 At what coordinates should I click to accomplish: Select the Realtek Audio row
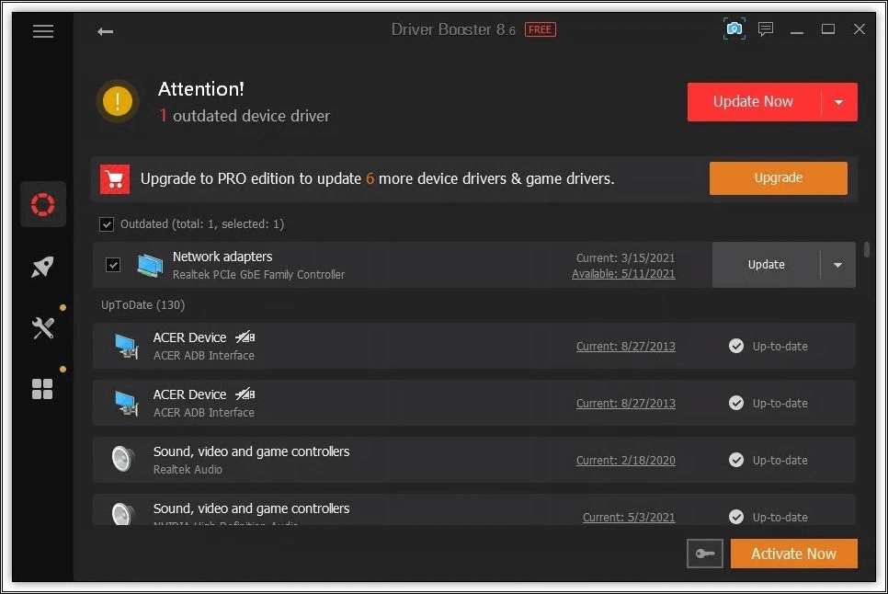[474, 460]
